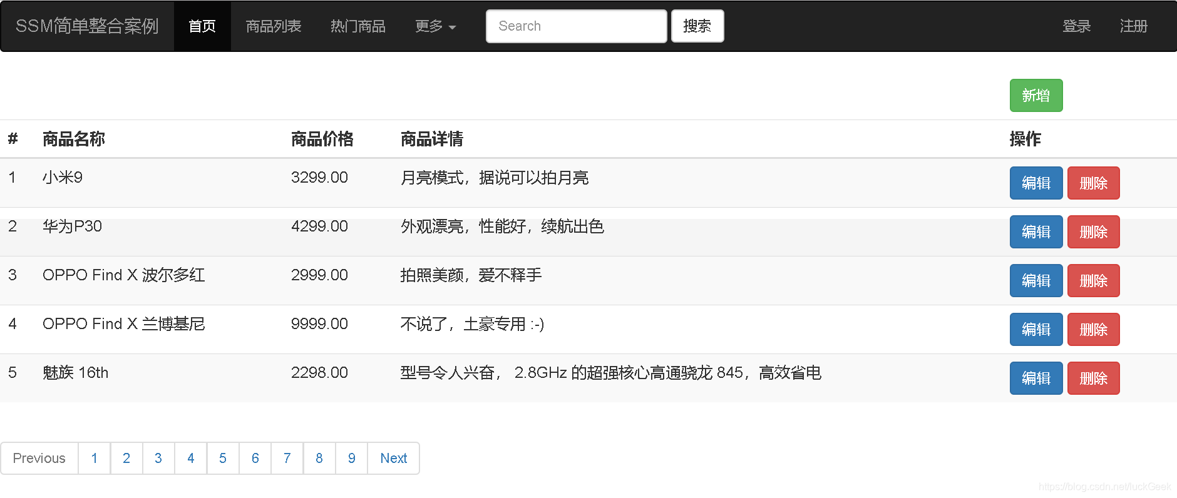Go to the Previous page

coord(39,459)
